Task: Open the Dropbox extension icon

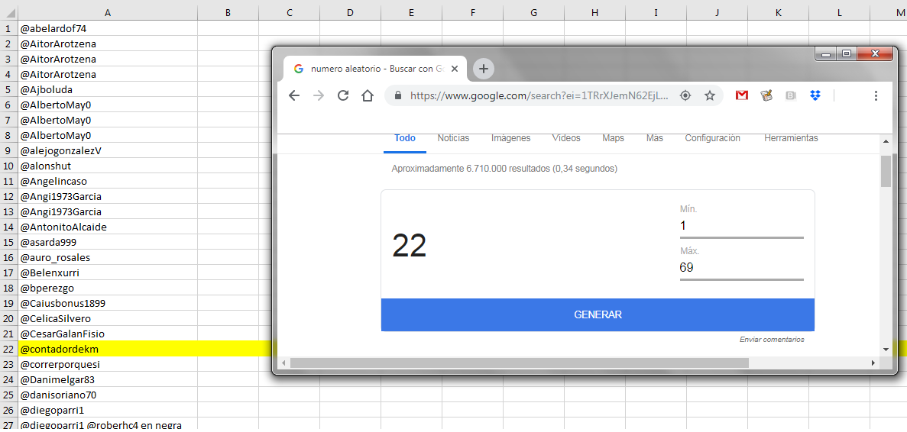Action: 815,96
